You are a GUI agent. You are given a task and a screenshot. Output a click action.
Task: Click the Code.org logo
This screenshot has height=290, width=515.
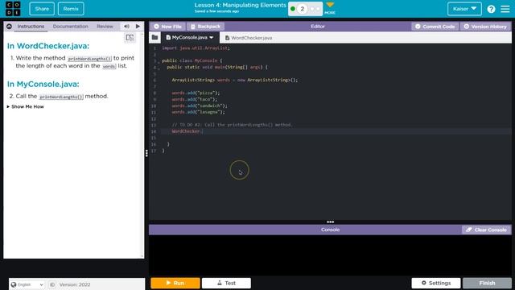tap(13, 9)
